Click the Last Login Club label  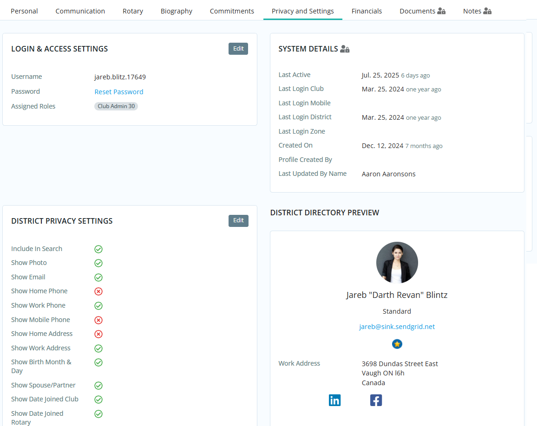pyautogui.click(x=301, y=89)
